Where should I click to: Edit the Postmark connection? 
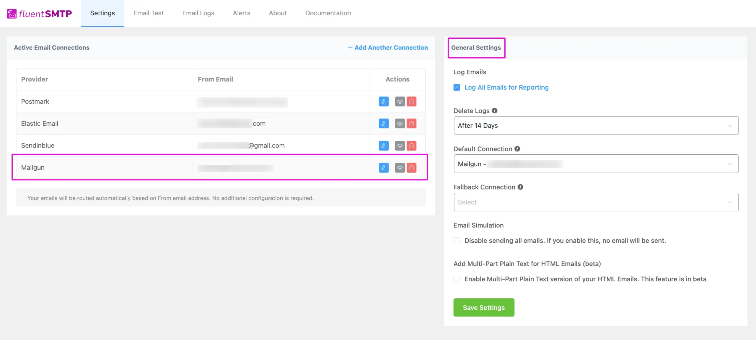[x=384, y=102]
